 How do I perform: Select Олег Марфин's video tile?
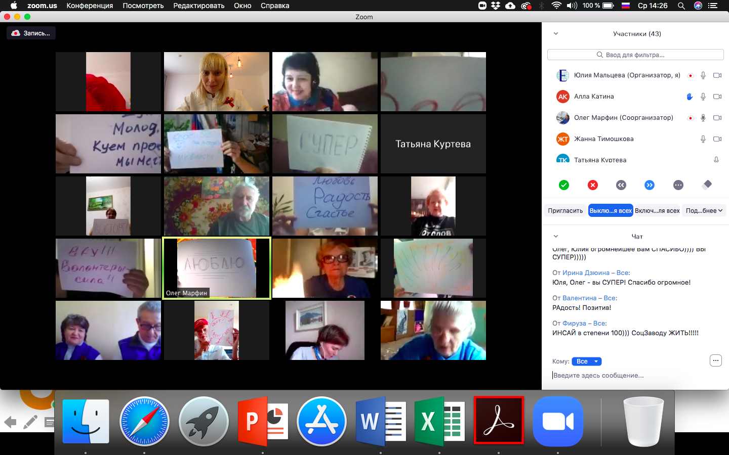(217, 268)
